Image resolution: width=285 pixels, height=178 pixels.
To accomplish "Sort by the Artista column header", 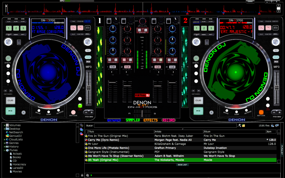I will [179, 132].
